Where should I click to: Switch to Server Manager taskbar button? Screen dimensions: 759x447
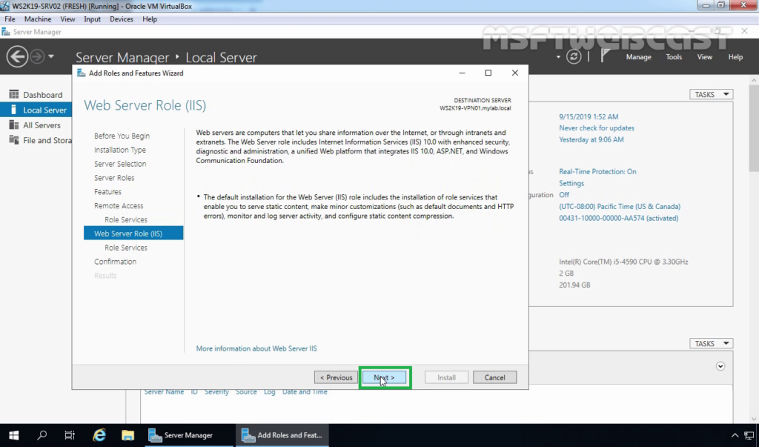point(189,435)
